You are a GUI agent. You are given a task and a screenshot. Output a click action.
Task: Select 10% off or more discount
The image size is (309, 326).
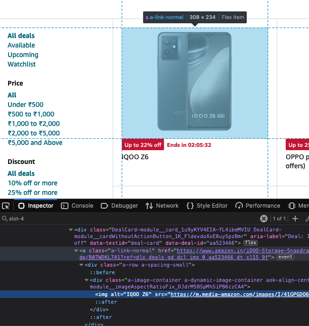(32, 183)
